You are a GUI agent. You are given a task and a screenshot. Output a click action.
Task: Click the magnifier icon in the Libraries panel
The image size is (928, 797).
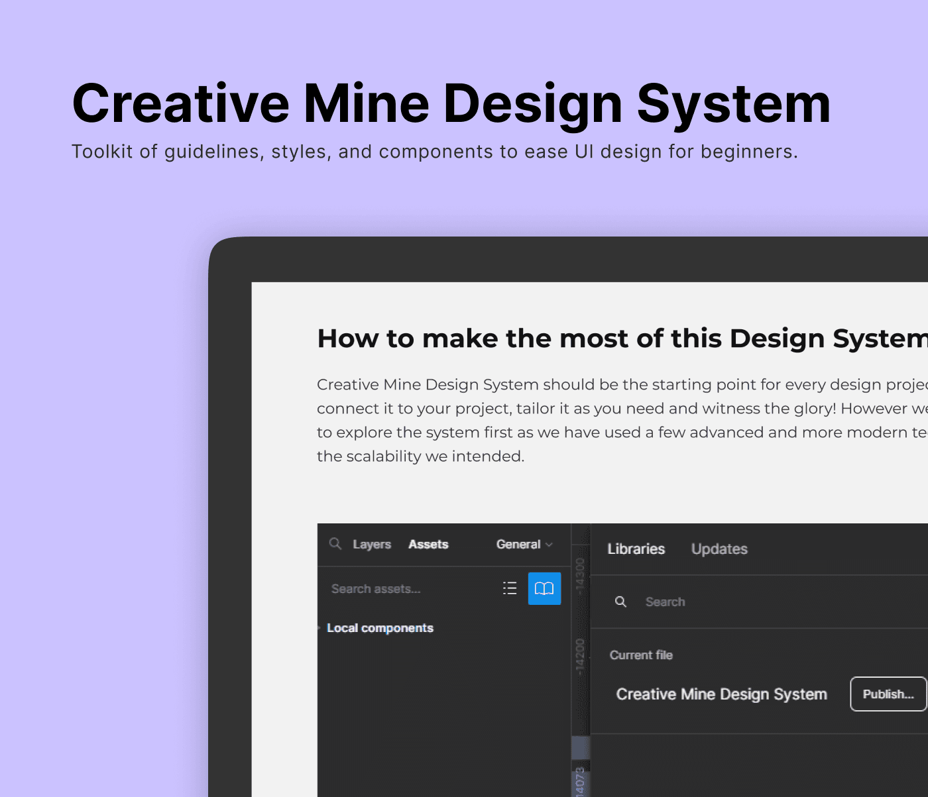[620, 602]
